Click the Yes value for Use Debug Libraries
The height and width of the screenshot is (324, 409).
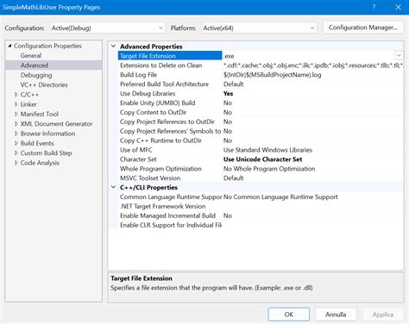228,93
